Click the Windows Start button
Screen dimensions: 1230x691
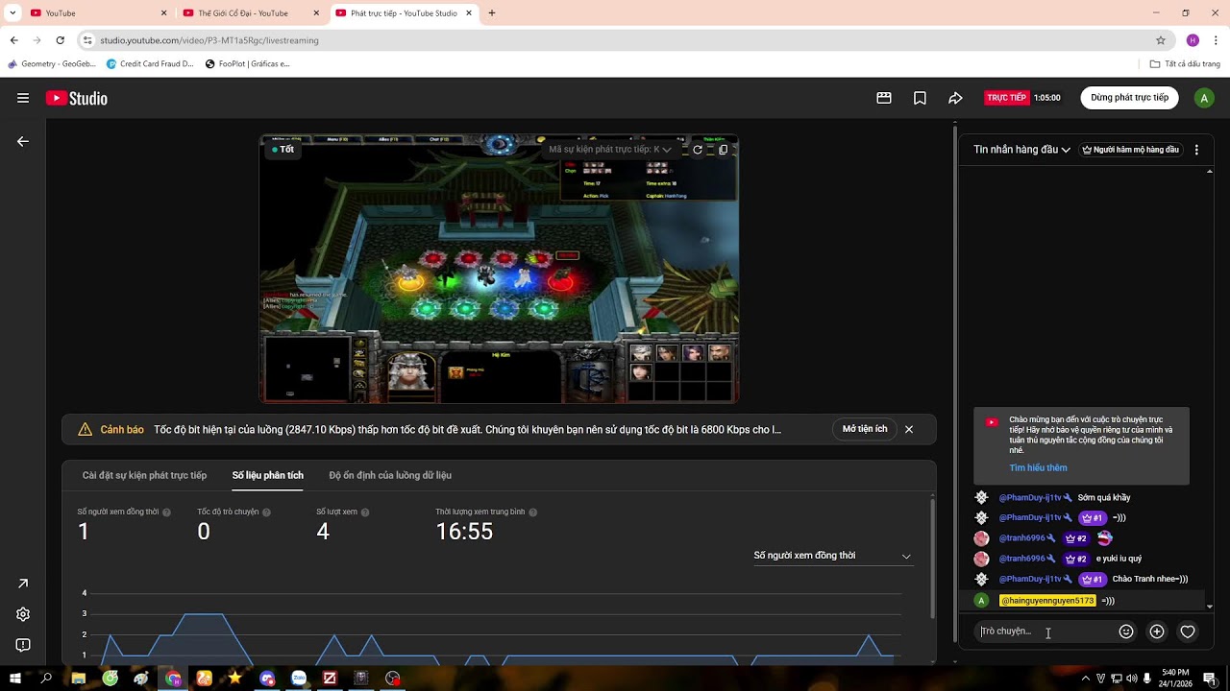click(15, 679)
